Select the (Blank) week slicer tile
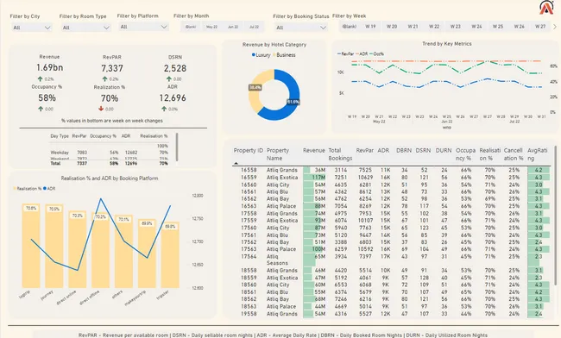This screenshot has width=561, height=338. [x=350, y=27]
